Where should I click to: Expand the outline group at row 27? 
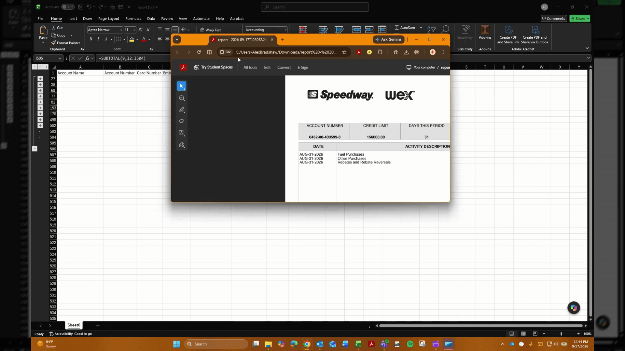[40, 79]
